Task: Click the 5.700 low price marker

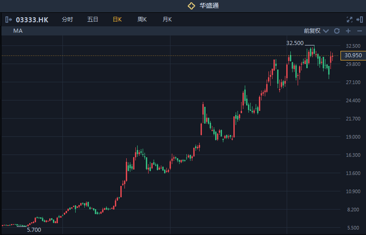Action: point(34,230)
